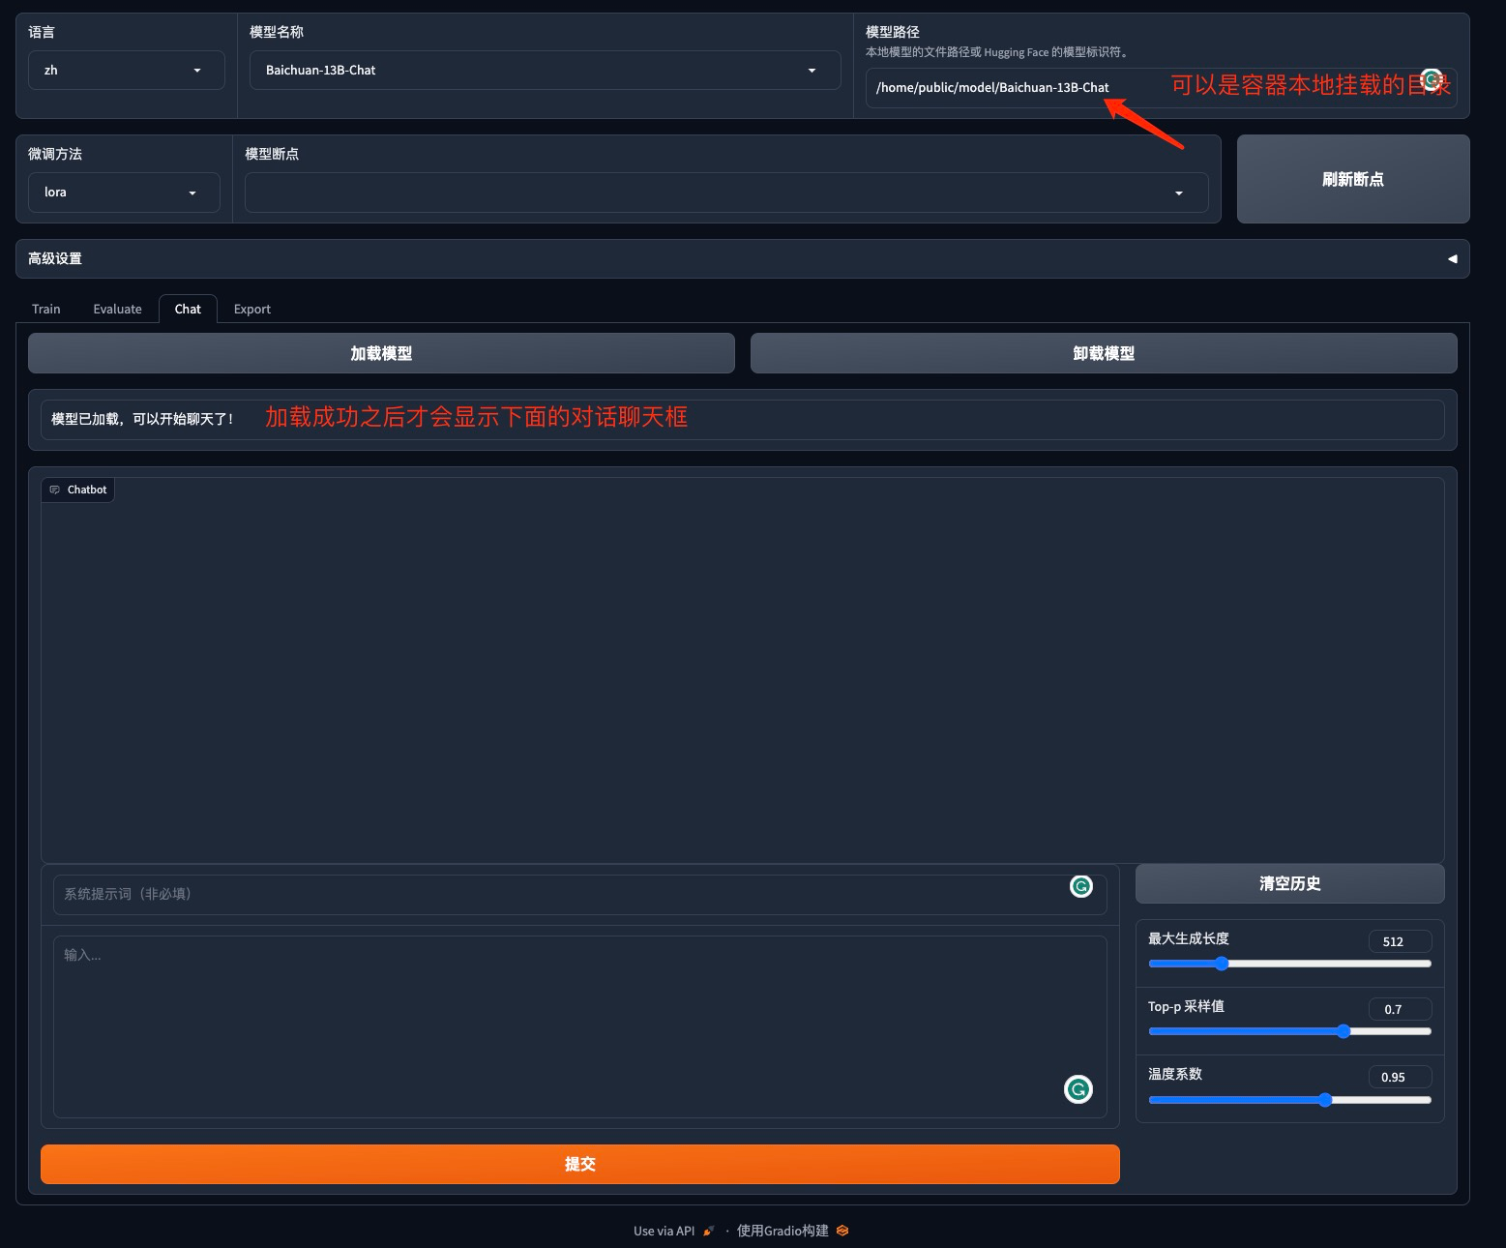Expand the 高级设置 advanced settings section
Image resolution: width=1506 pixels, height=1248 pixels.
coord(742,258)
